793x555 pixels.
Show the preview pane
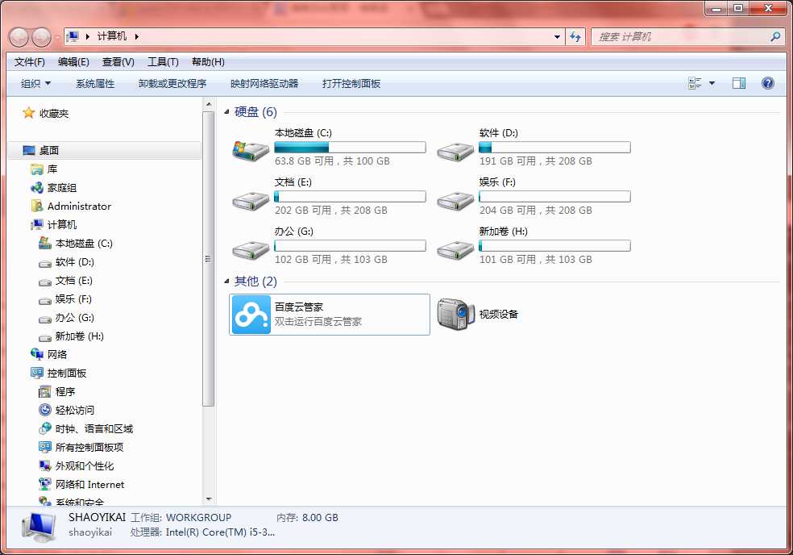pyautogui.click(x=739, y=83)
